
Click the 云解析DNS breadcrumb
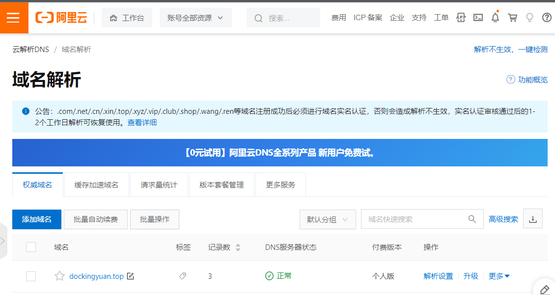click(31, 50)
